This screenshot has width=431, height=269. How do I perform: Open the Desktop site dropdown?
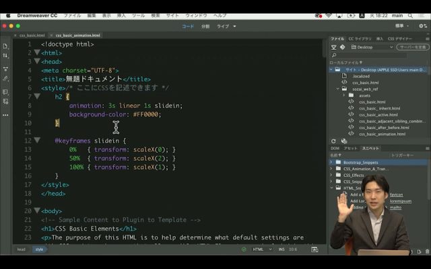point(370,47)
